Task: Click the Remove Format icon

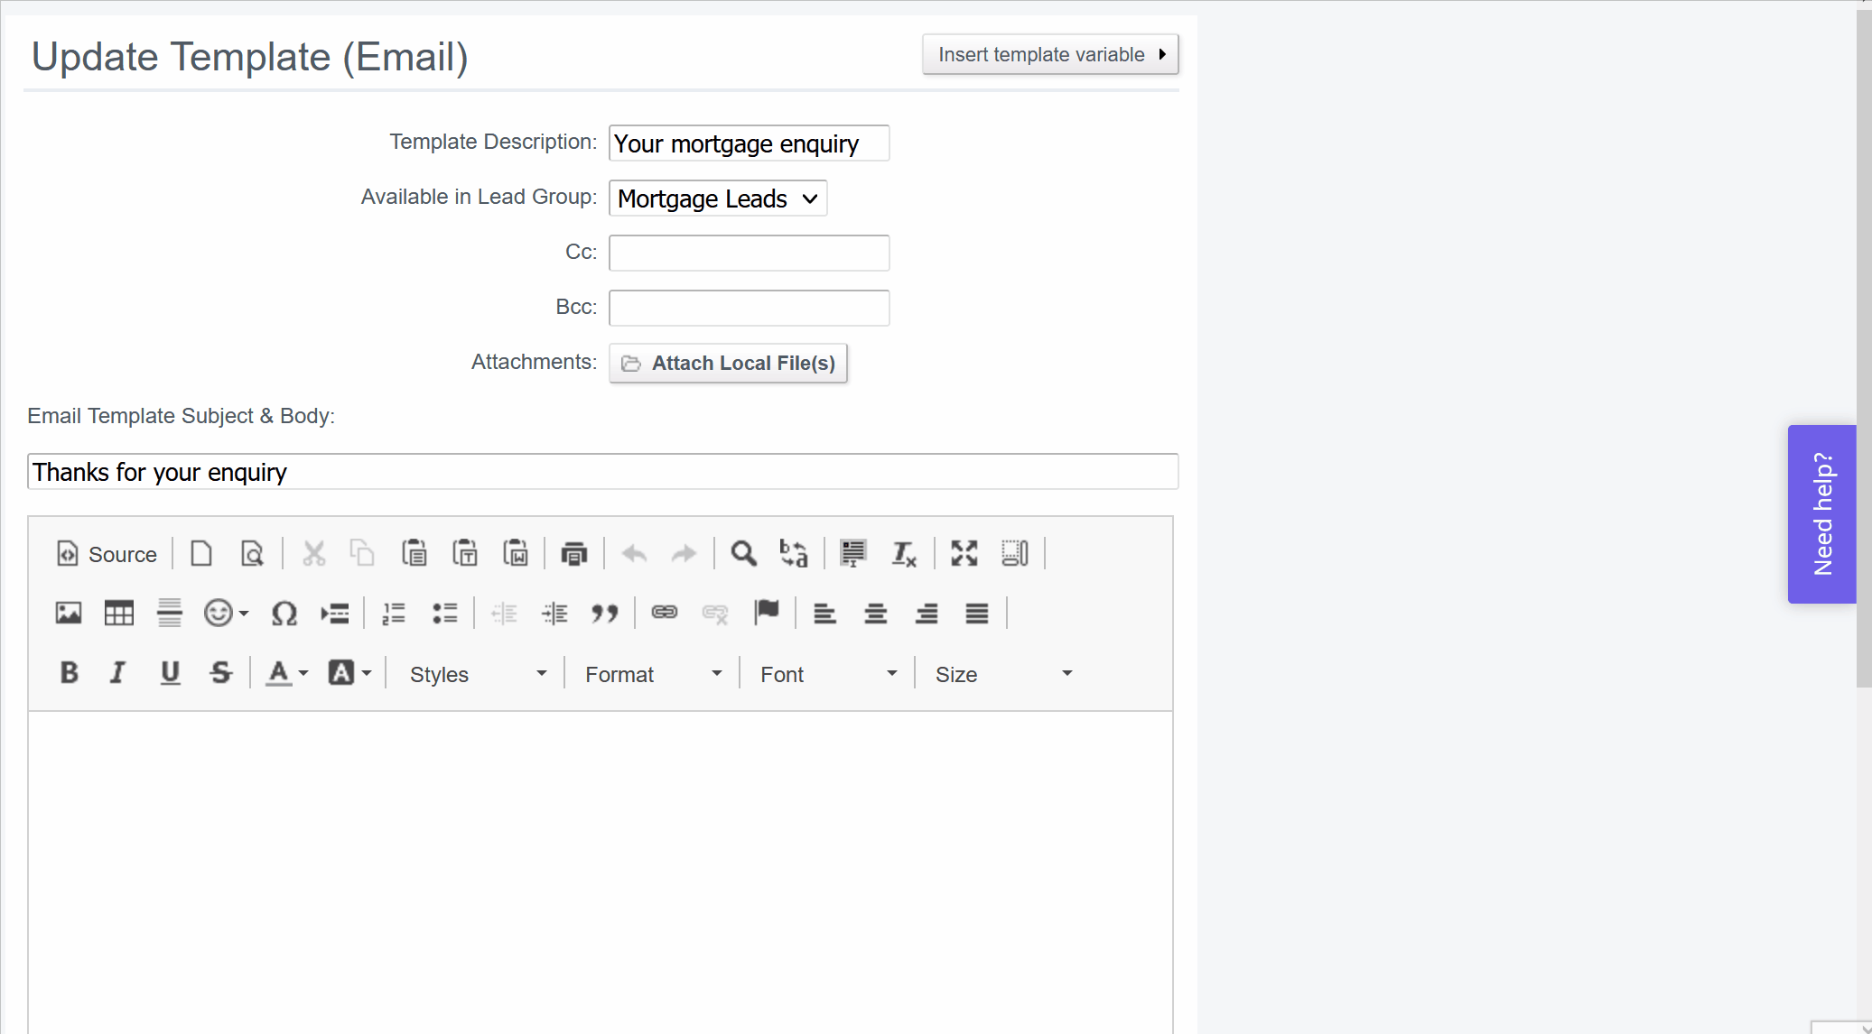Action: pos(904,553)
